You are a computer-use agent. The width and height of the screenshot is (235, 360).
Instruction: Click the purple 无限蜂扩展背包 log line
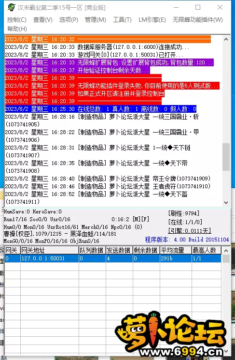pos(109,62)
